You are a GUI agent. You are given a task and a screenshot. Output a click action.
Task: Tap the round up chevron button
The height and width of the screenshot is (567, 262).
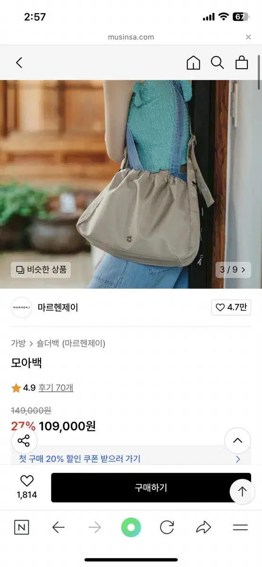237,441
